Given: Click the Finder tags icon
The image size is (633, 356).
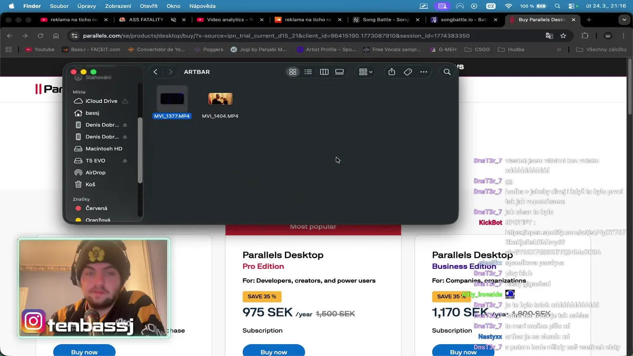Looking at the screenshot, I should (x=407, y=72).
